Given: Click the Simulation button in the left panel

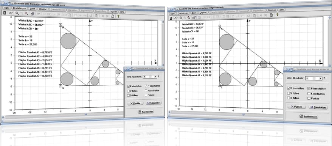Looking at the screenshot, I should click(154, 103).
